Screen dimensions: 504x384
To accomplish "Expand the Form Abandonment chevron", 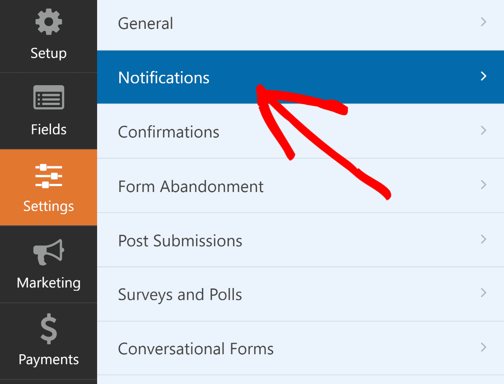I will point(483,185).
